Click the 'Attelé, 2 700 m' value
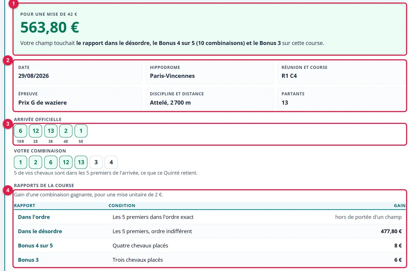 click(x=170, y=102)
